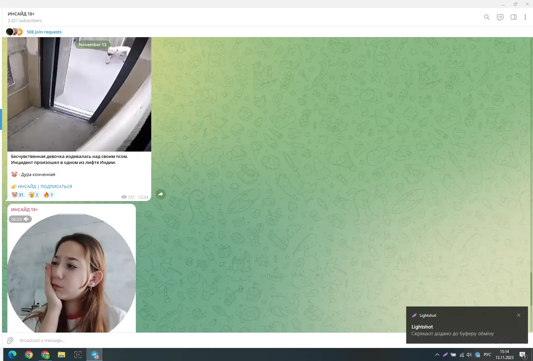Open the volume speaker tray icon
The width and height of the screenshot is (533, 361).
[469, 355]
